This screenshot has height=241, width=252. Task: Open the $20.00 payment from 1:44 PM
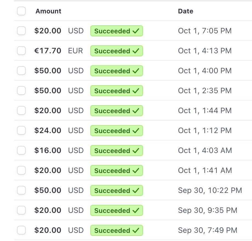pyautogui.click(x=133, y=110)
